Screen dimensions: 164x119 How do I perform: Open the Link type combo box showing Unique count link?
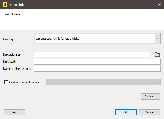click(x=97, y=39)
